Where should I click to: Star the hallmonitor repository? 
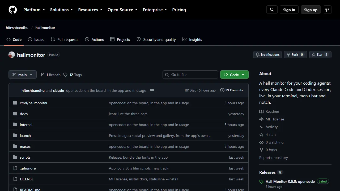click(x=320, y=55)
